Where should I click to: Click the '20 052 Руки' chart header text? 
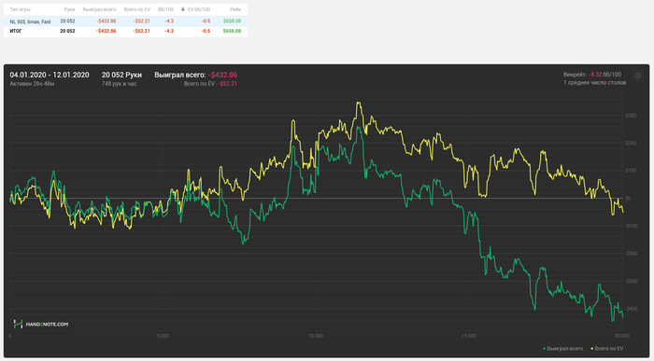121,75
